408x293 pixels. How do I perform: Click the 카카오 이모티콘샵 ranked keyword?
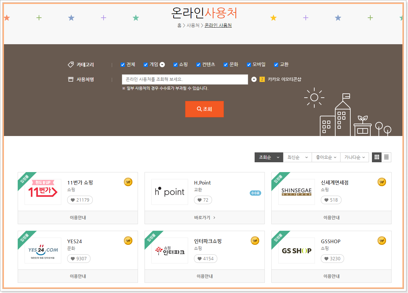284,79
